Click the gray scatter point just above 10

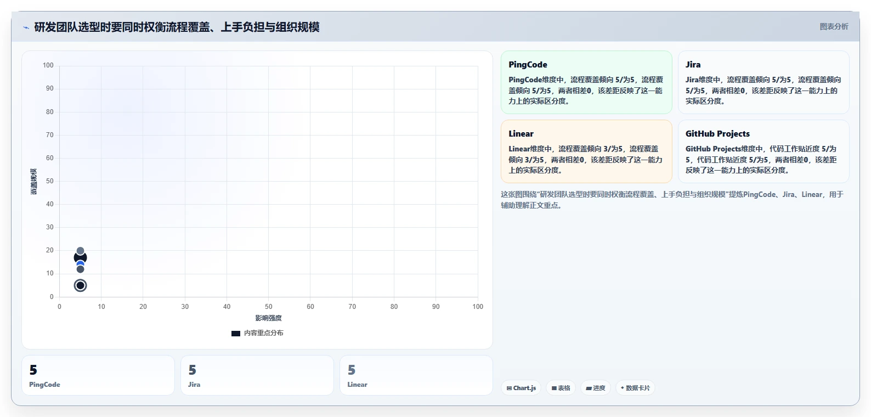(80, 269)
